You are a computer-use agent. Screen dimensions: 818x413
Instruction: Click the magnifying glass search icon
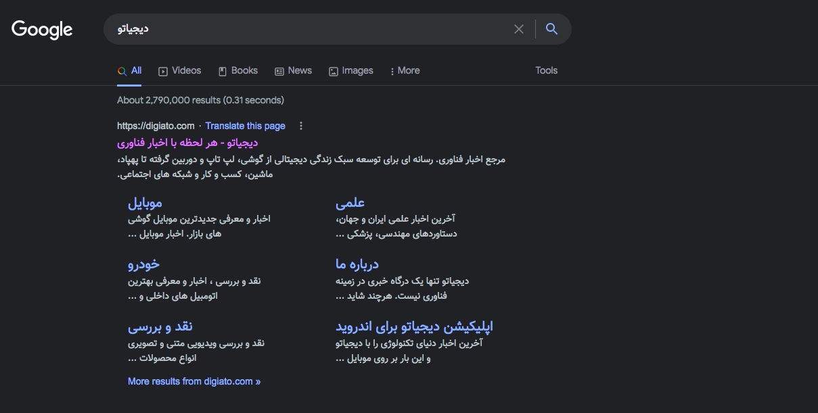(551, 29)
